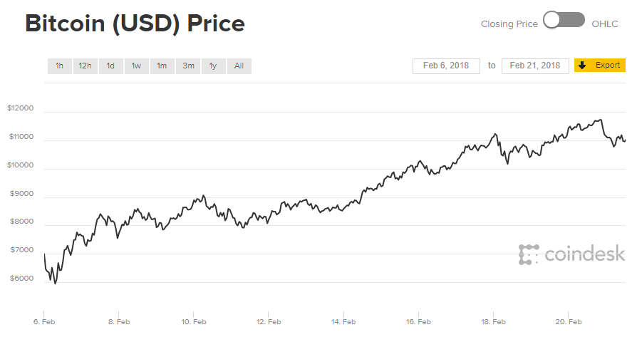632x337 pixels.
Task: Click the 20. Feb axis marker
Action: click(568, 321)
